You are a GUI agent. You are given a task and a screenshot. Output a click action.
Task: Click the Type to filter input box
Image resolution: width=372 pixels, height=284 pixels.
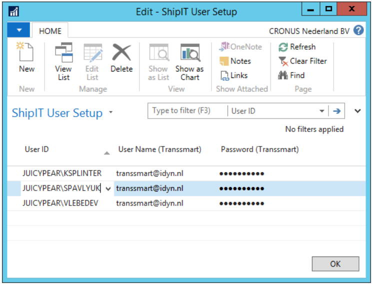coord(187,111)
